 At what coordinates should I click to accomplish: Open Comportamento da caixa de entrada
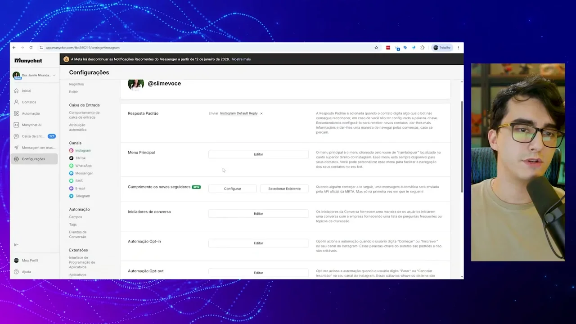(85, 115)
